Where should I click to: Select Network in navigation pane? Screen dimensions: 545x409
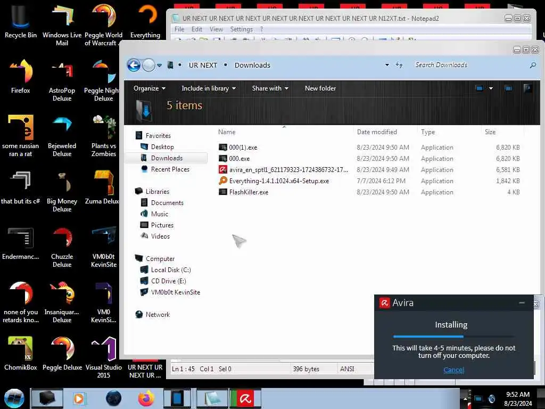pyautogui.click(x=158, y=314)
